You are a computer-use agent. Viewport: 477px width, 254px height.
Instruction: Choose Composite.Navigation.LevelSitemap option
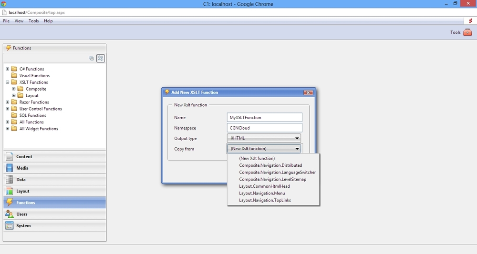point(272,179)
